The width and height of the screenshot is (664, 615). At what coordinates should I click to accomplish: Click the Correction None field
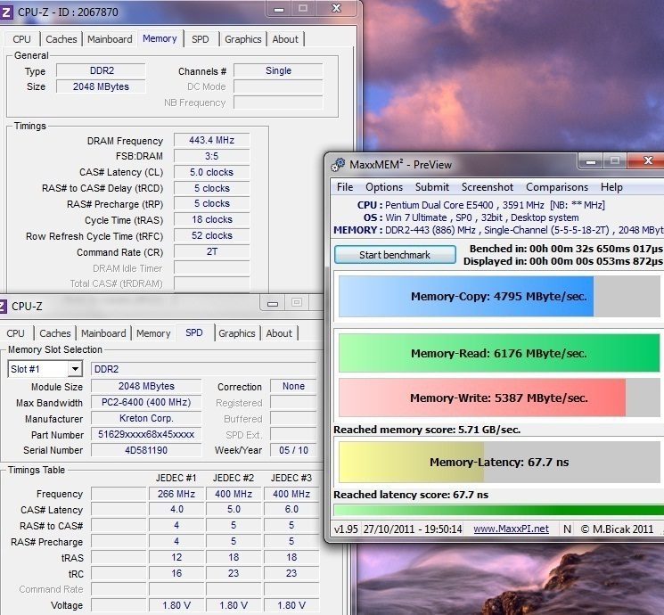pyautogui.click(x=293, y=386)
